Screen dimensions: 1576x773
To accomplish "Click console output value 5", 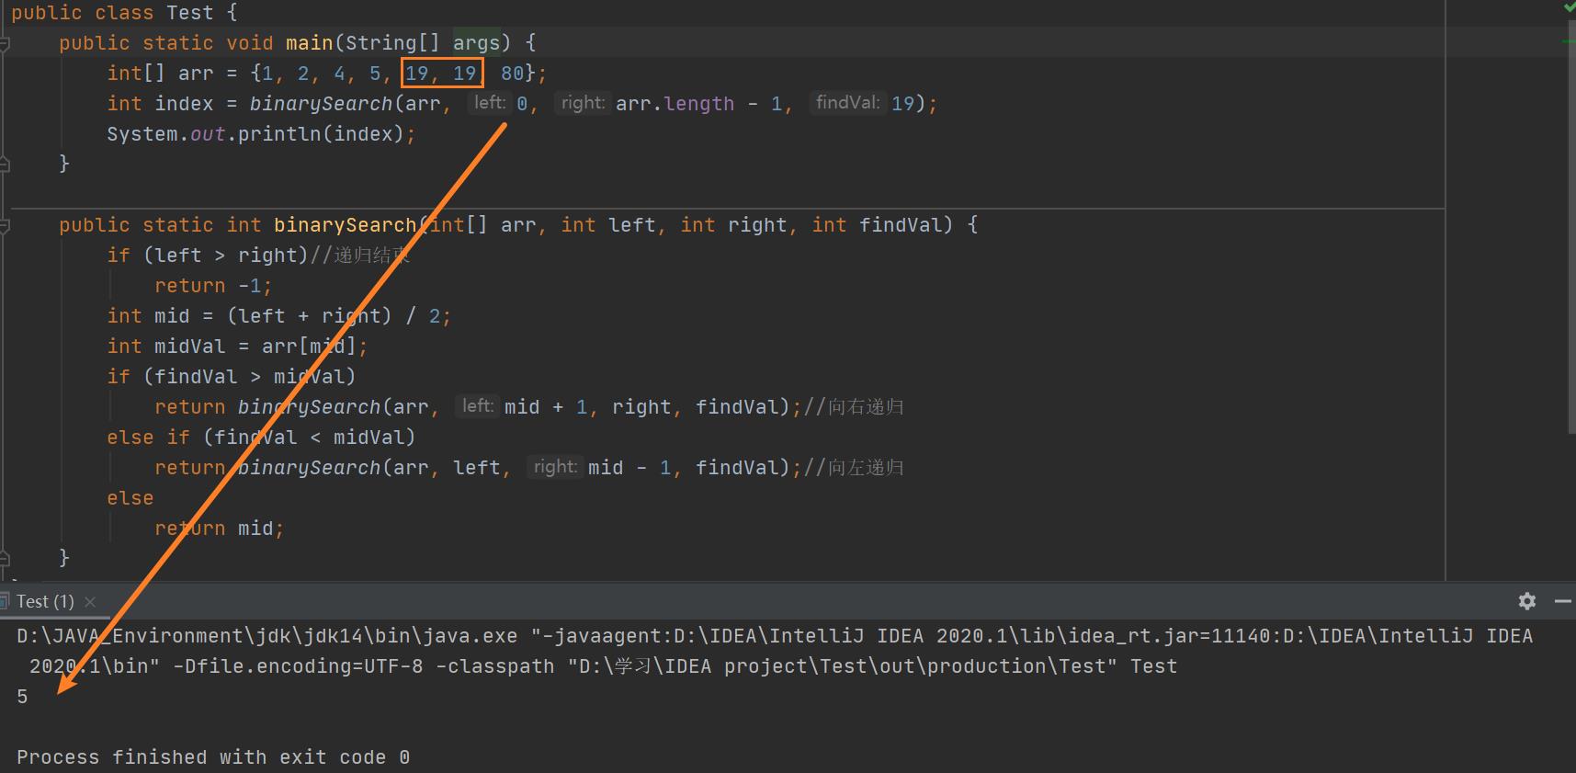I will click(22, 697).
